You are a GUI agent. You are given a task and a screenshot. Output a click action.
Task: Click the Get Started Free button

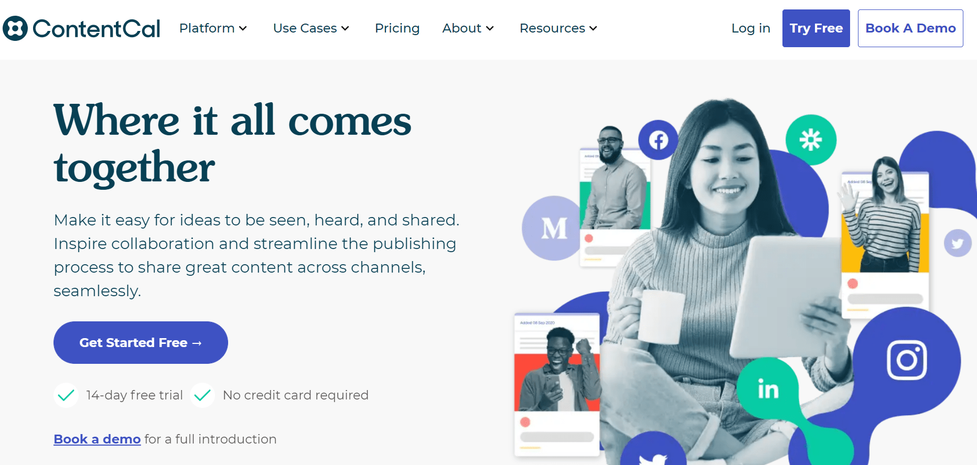tap(141, 342)
